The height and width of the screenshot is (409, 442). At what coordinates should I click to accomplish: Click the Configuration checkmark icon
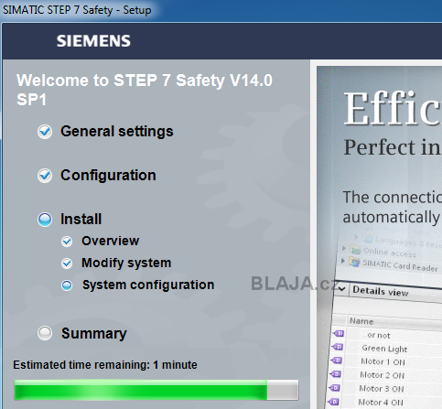45,176
